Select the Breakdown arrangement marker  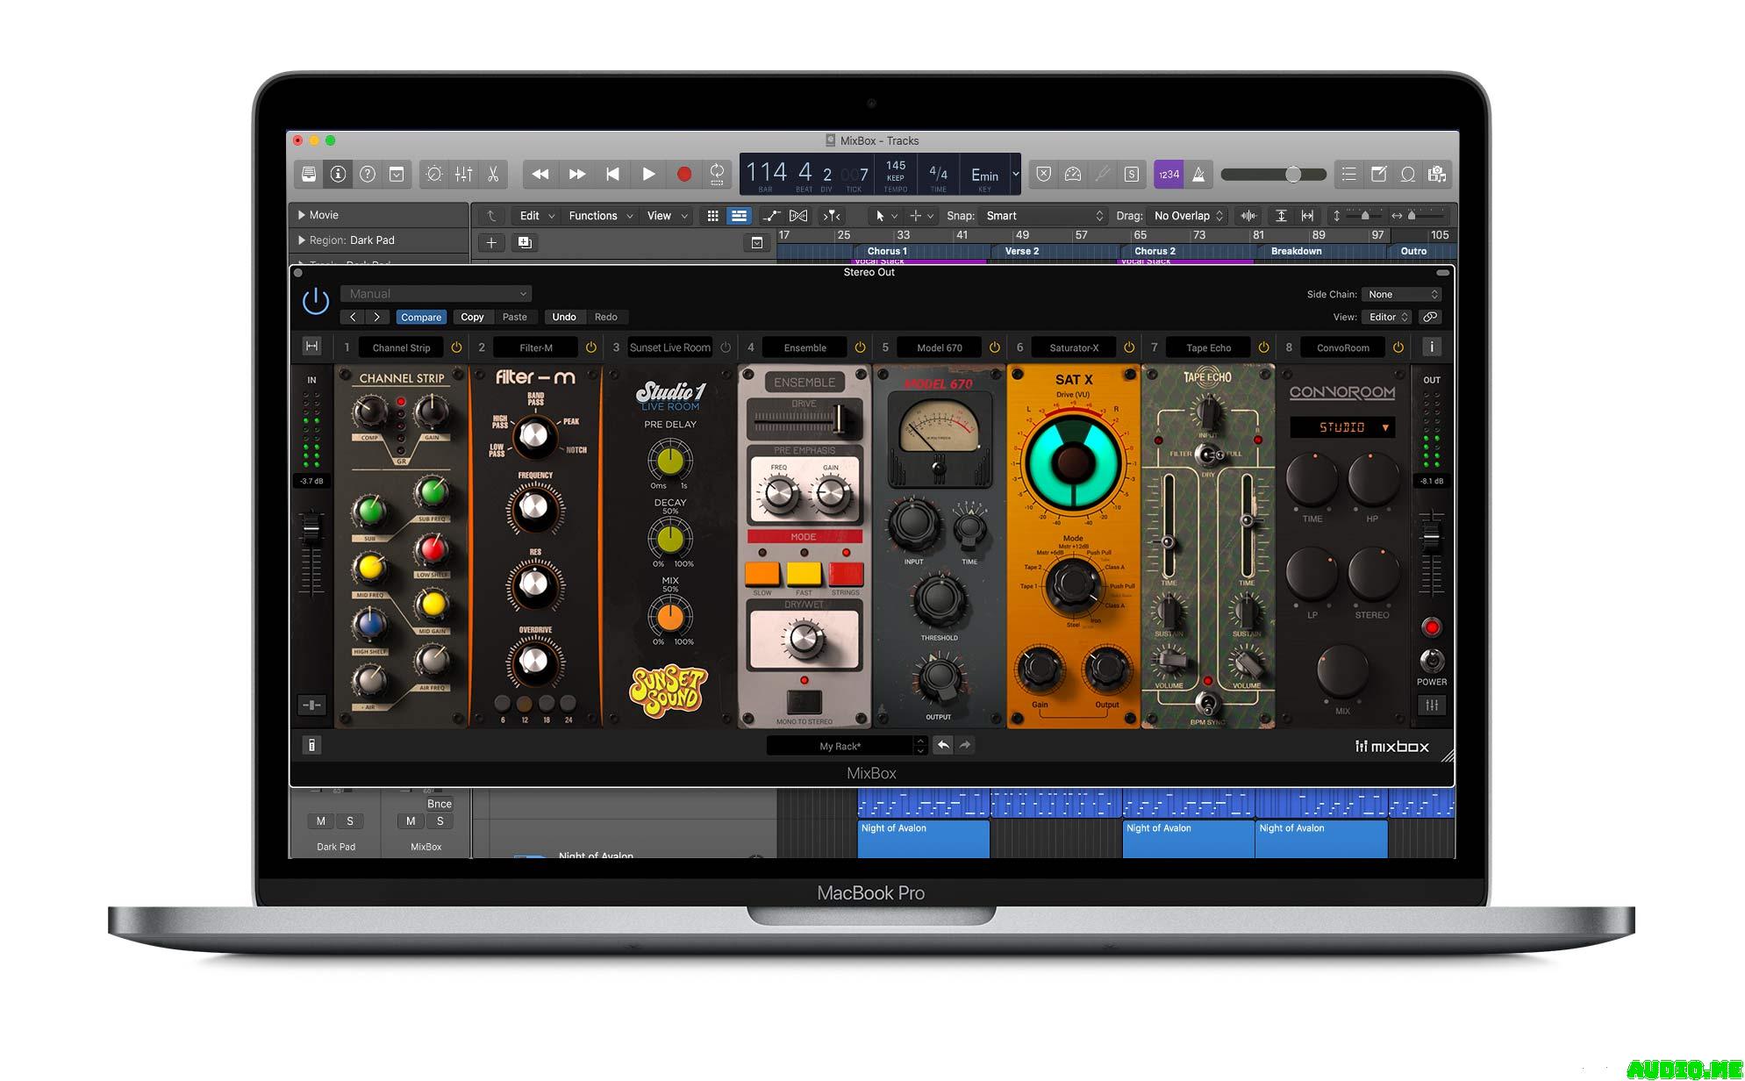coord(1296,251)
